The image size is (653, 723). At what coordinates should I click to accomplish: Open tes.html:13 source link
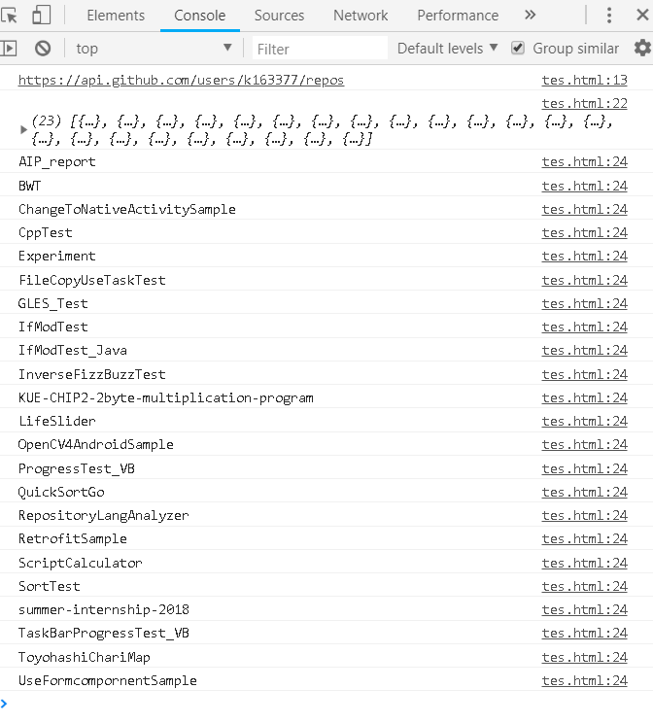[584, 80]
